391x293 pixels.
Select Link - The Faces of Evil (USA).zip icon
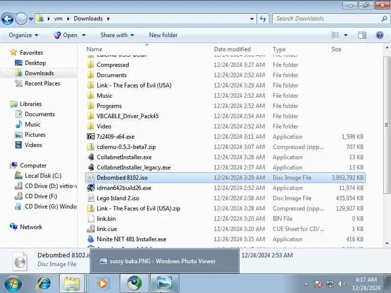point(91,209)
